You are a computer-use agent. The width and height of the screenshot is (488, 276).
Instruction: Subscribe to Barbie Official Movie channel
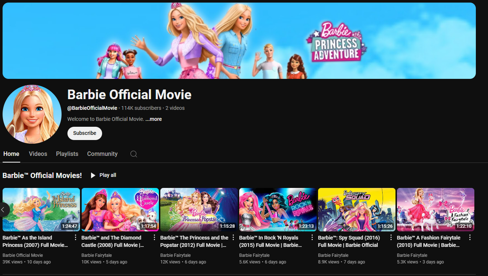pos(85,133)
